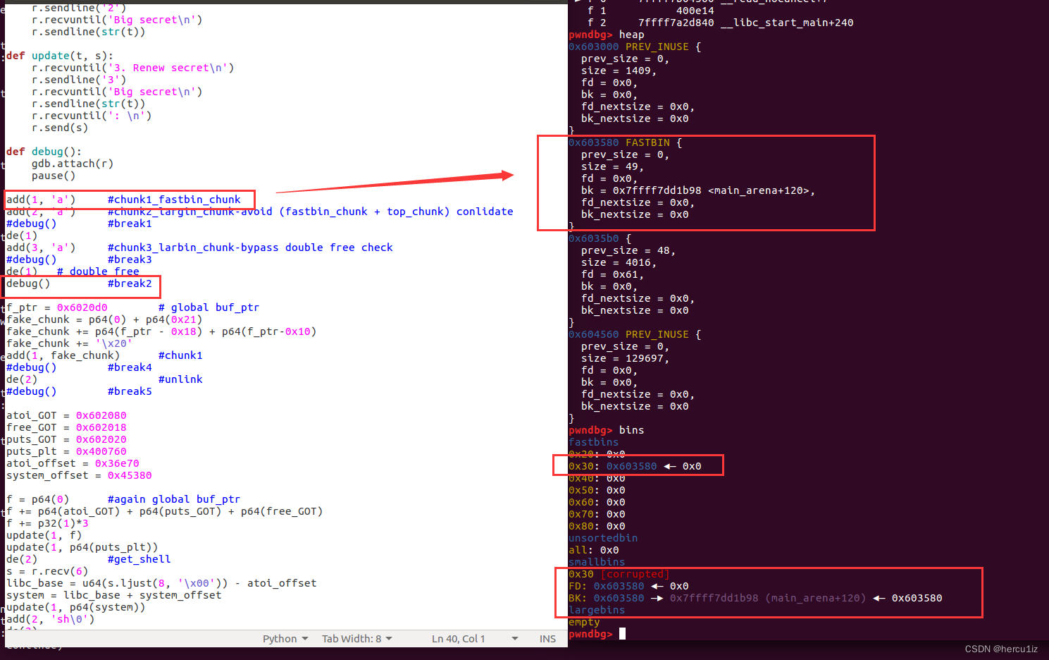Click the '0x50: 0x0' fastbin entry
The image size is (1049, 660).
click(x=597, y=490)
